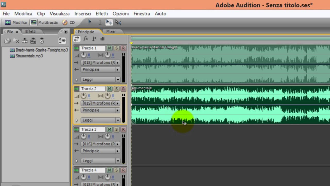Switch to the Mixer tab
The image size is (330, 186).
pos(111,32)
